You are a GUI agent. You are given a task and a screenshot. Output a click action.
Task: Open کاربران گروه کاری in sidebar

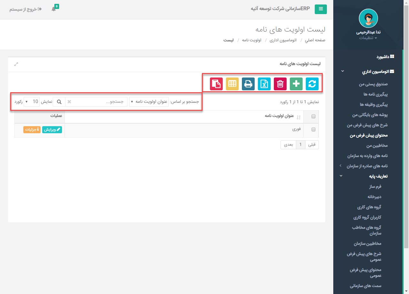367,217
